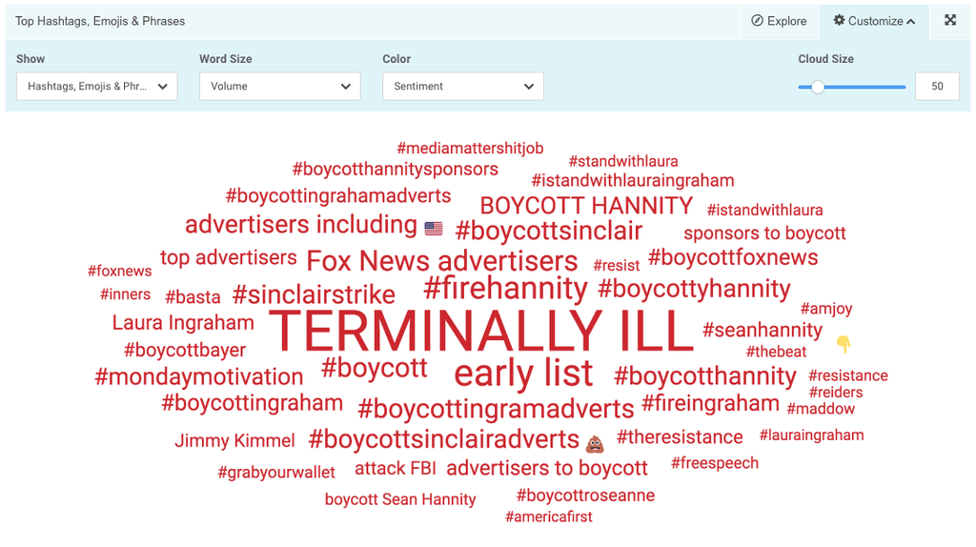
Task: Click the early list phrase
Action: pyautogui.click(x=523, y=373)
